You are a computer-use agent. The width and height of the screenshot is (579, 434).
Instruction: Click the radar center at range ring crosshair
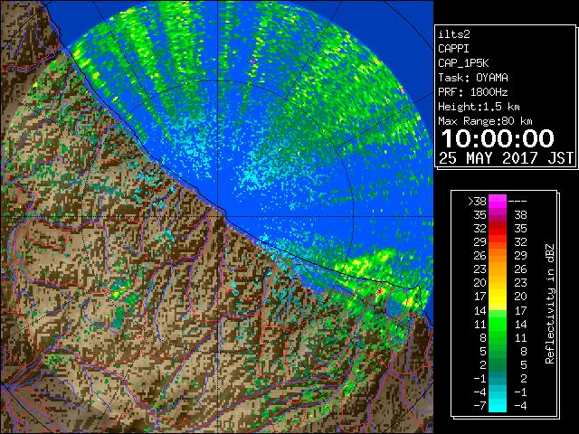coord(217,217)
